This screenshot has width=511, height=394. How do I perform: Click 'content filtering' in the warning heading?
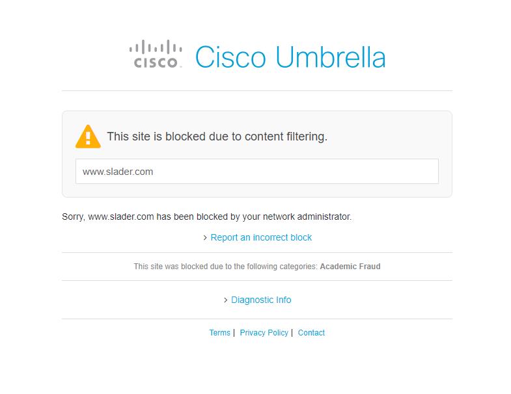coord(286,137)
